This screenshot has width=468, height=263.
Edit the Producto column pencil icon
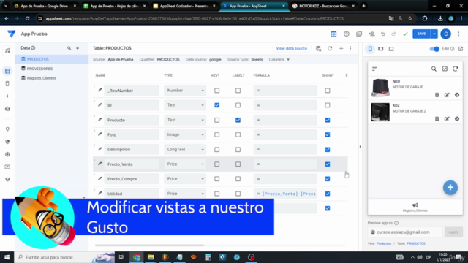(99, 120)
